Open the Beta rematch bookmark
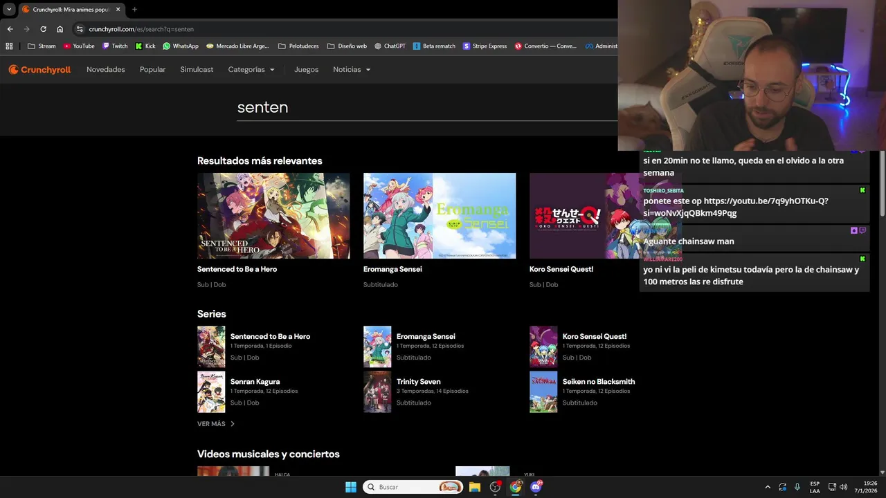The image size is (886, 498). tap(434, 46)
